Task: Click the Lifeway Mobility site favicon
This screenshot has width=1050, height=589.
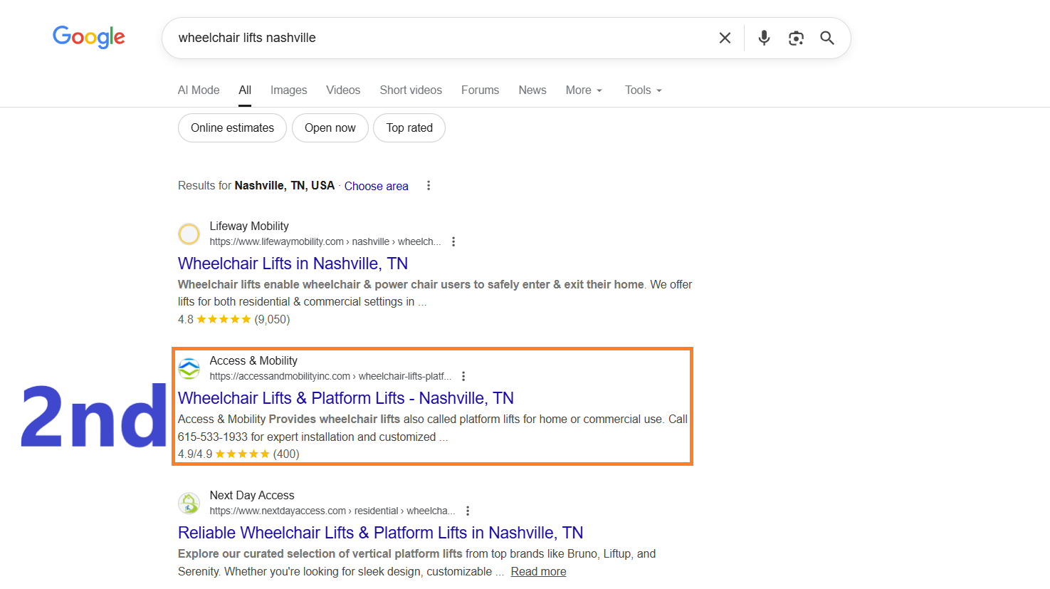Action: 189,234
